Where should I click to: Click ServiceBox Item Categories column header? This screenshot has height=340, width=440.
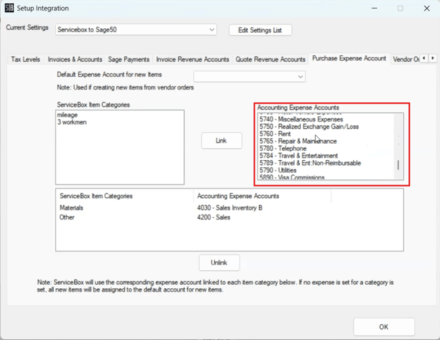96,196
